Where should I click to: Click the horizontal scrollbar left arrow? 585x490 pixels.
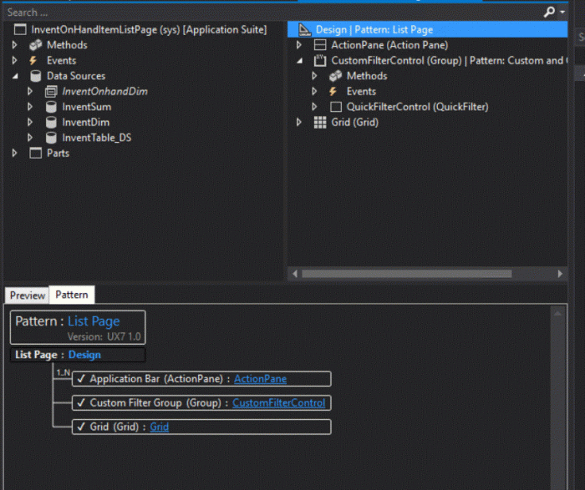click(x=295, y=274)
